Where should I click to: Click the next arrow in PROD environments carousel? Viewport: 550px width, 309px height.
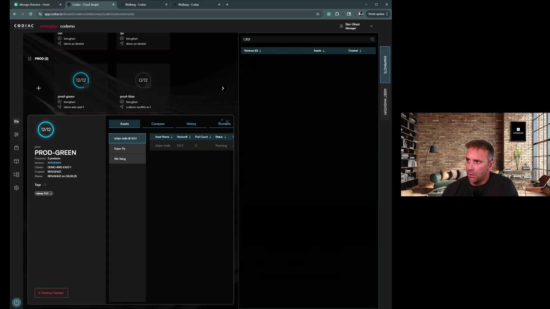tap(223, 88)
